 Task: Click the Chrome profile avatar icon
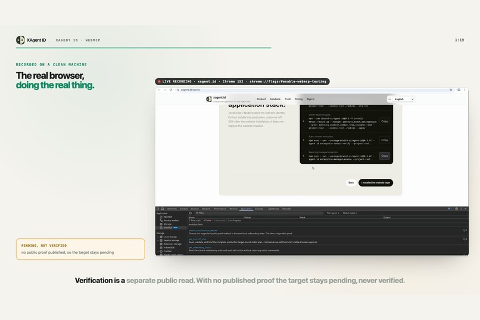459,90
